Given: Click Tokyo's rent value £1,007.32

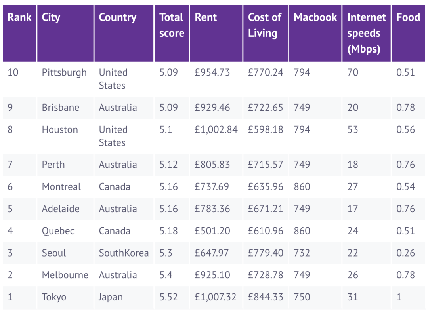Looking at the screenshot, I should [216, 297].
